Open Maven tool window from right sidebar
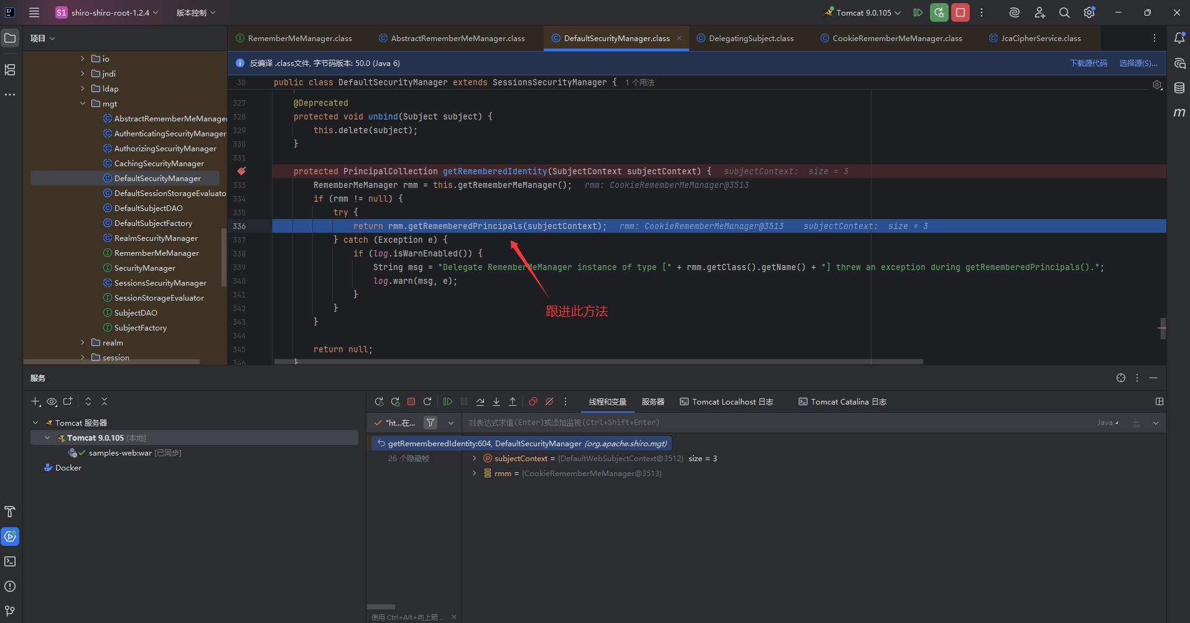 tap(1179, 113)
